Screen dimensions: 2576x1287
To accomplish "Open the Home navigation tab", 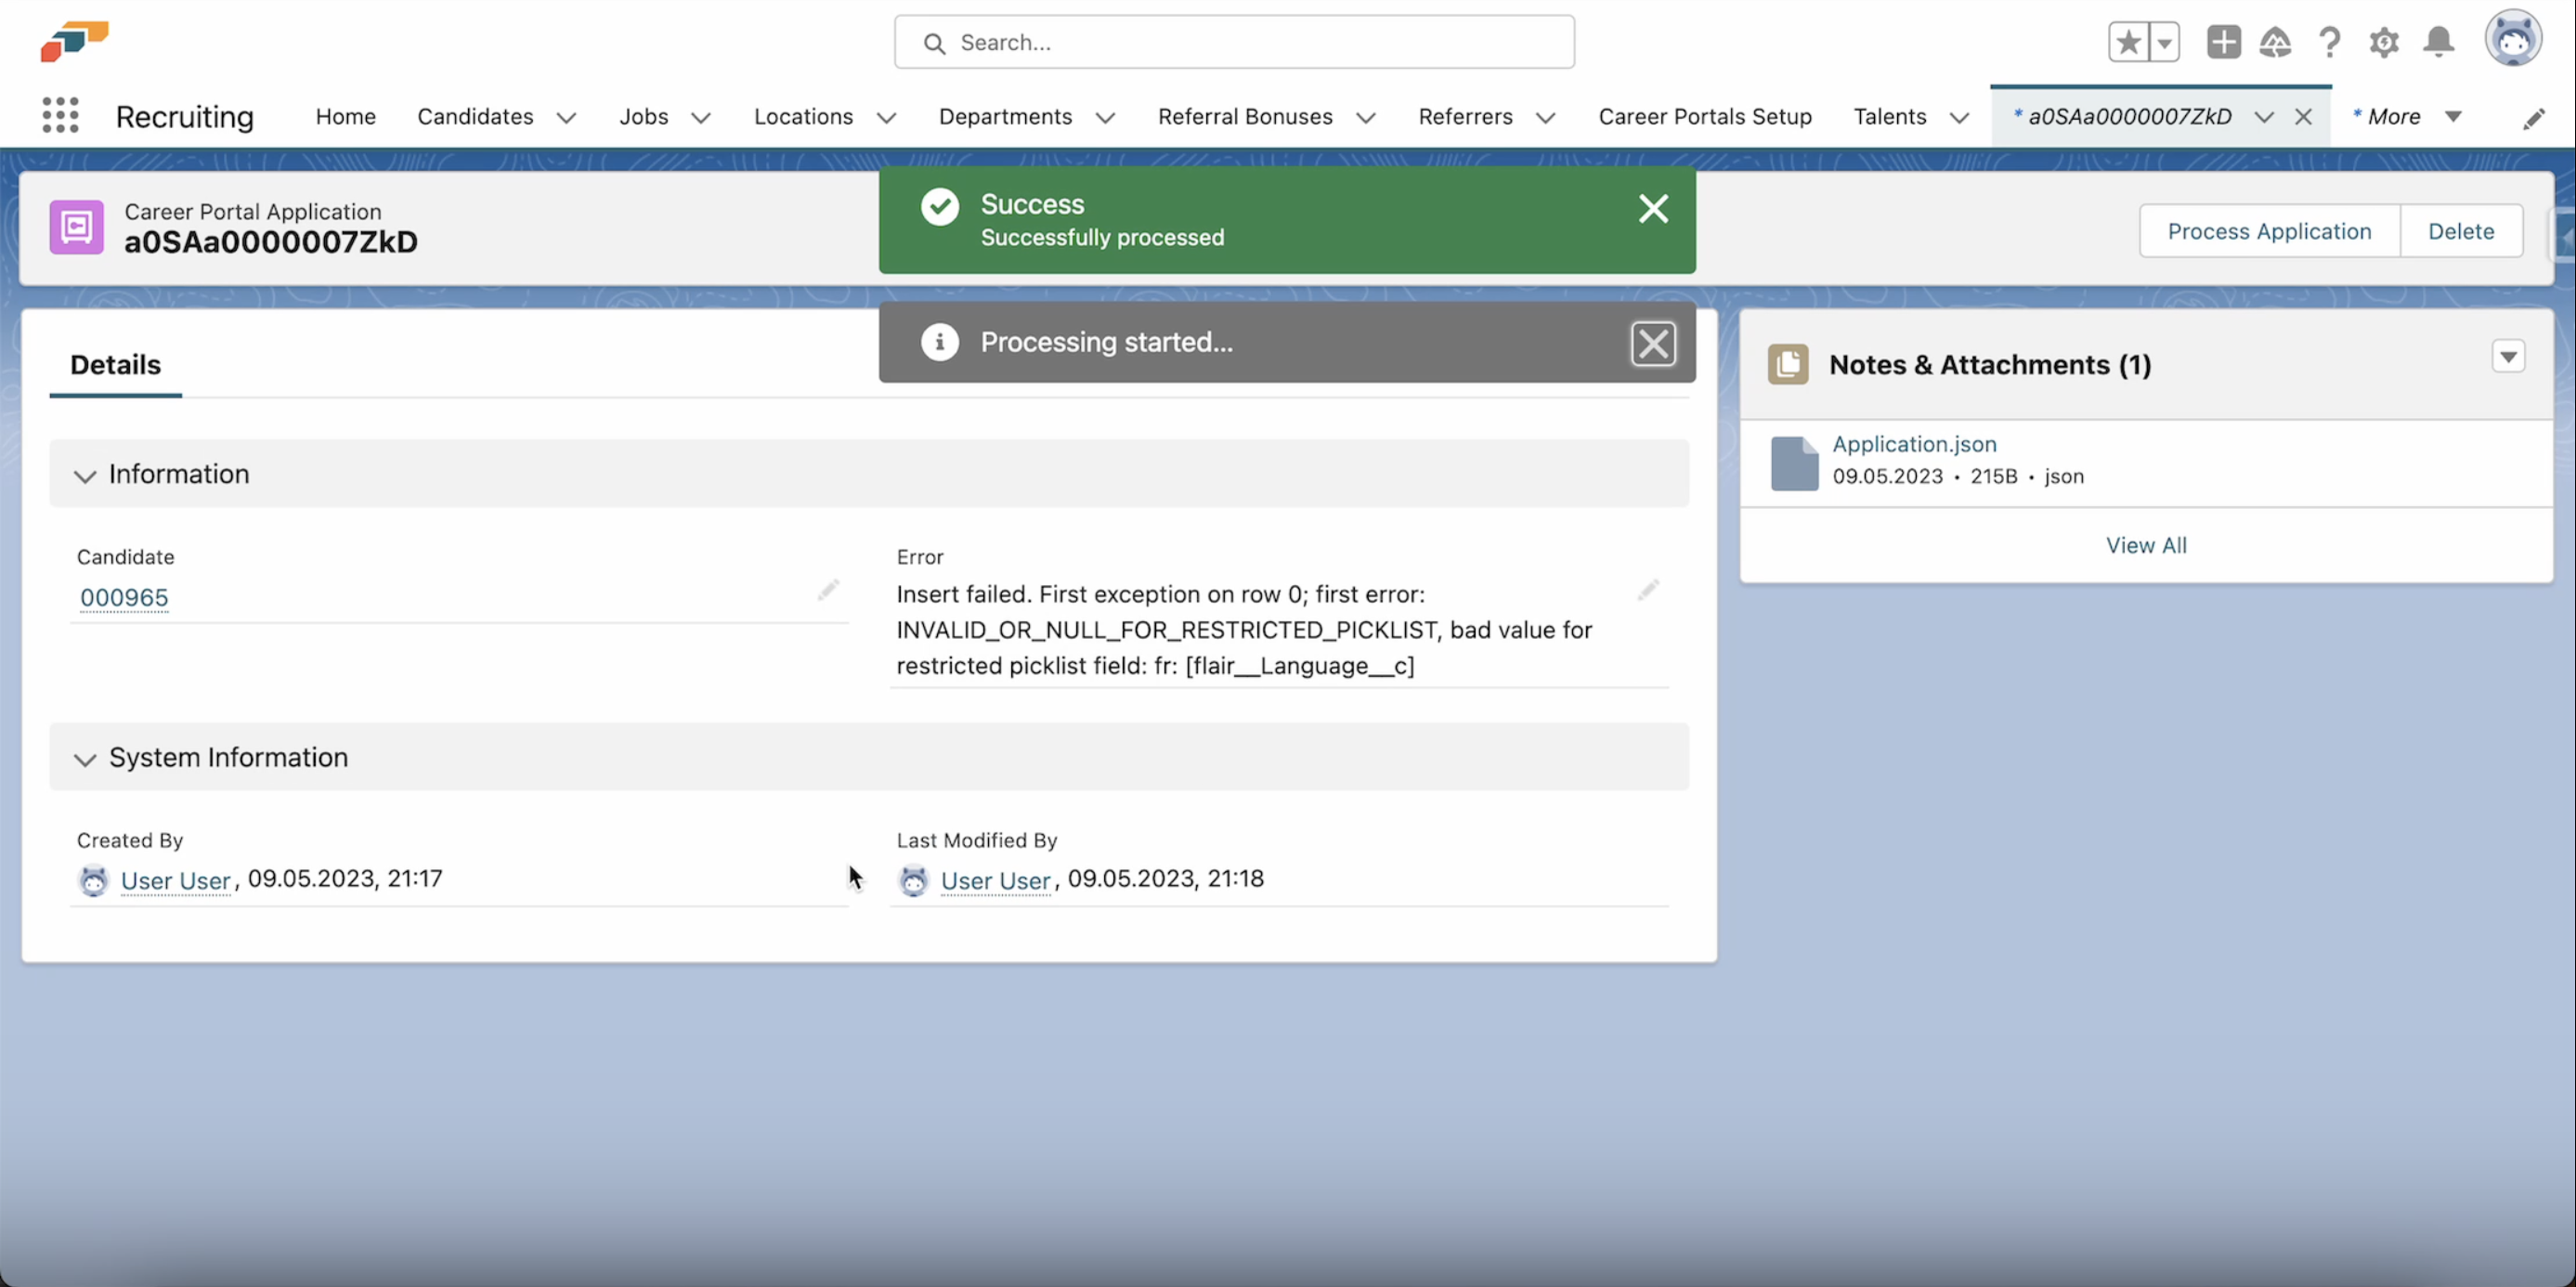I will pos(345,116).
